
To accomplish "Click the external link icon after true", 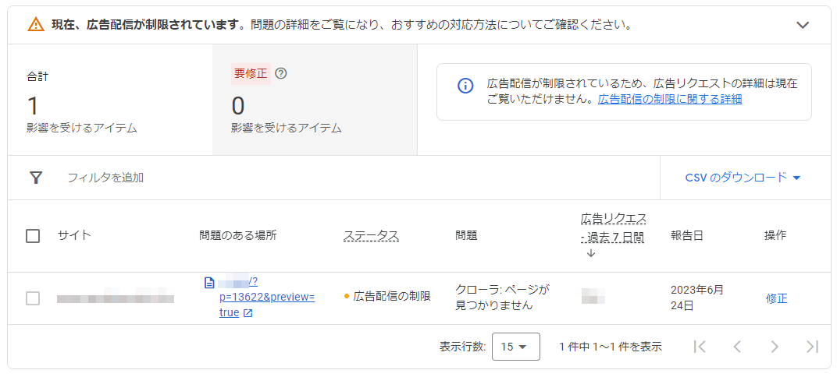I will (x=248, y=313).
